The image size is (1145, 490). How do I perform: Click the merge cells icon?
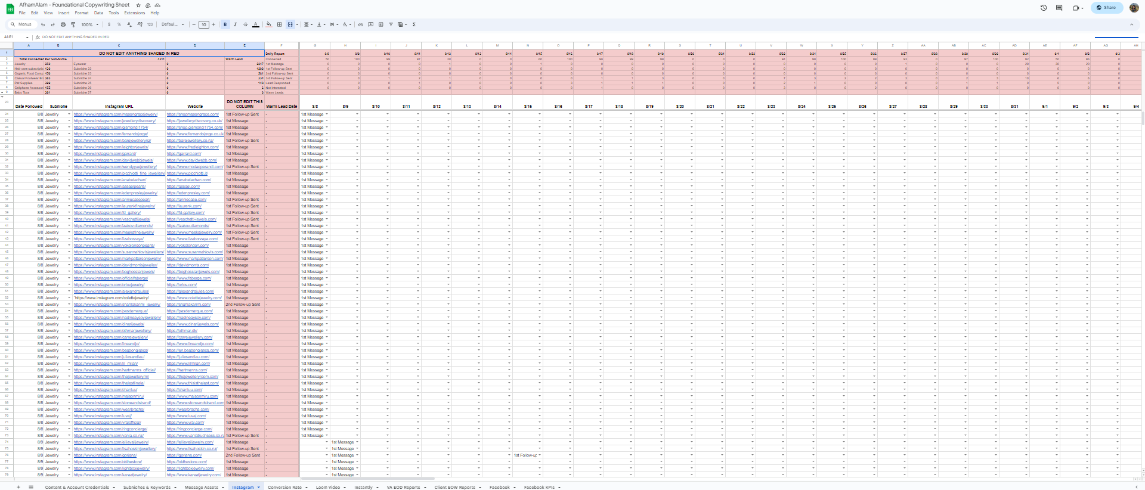pyautogui.click(x=290, y=24)
